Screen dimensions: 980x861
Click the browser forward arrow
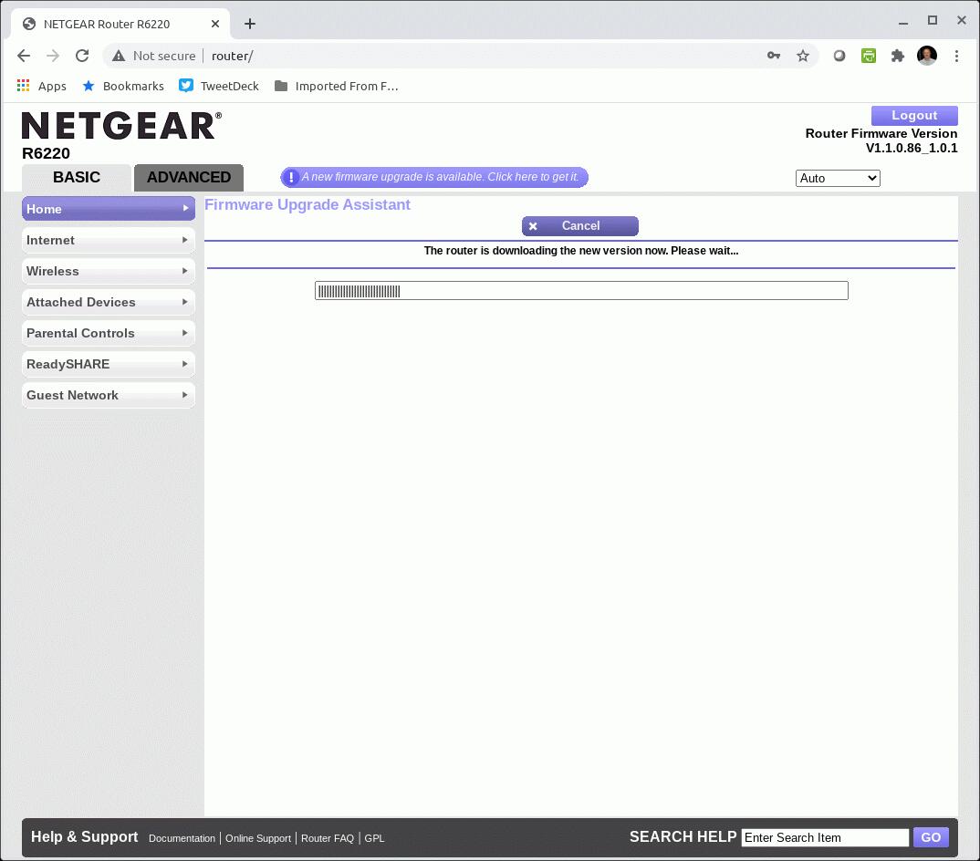click(53, 56)
